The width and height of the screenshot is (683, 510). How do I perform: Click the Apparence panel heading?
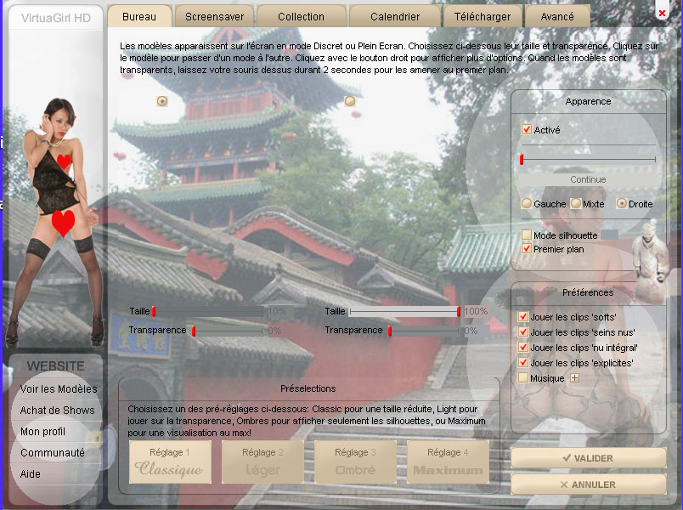click(x=588, y=101)
